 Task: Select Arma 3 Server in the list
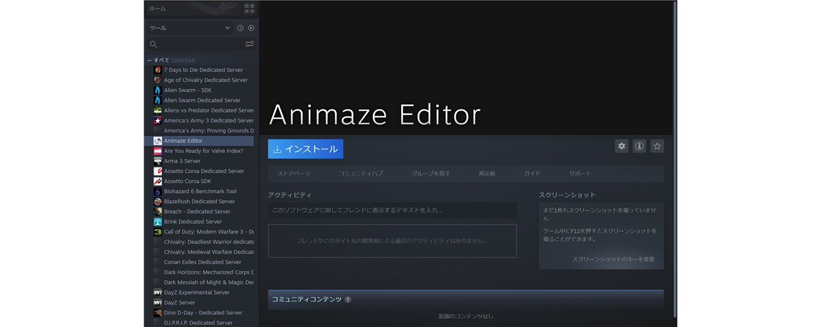(182, 161)
